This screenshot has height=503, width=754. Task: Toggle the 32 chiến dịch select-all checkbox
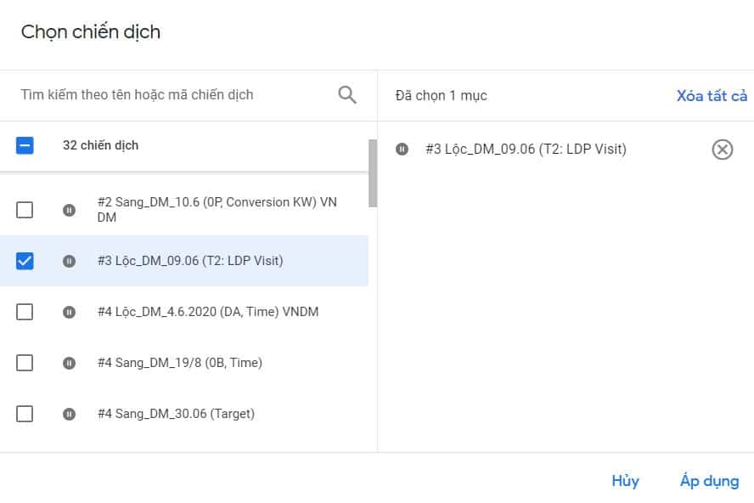coord(25,145)
